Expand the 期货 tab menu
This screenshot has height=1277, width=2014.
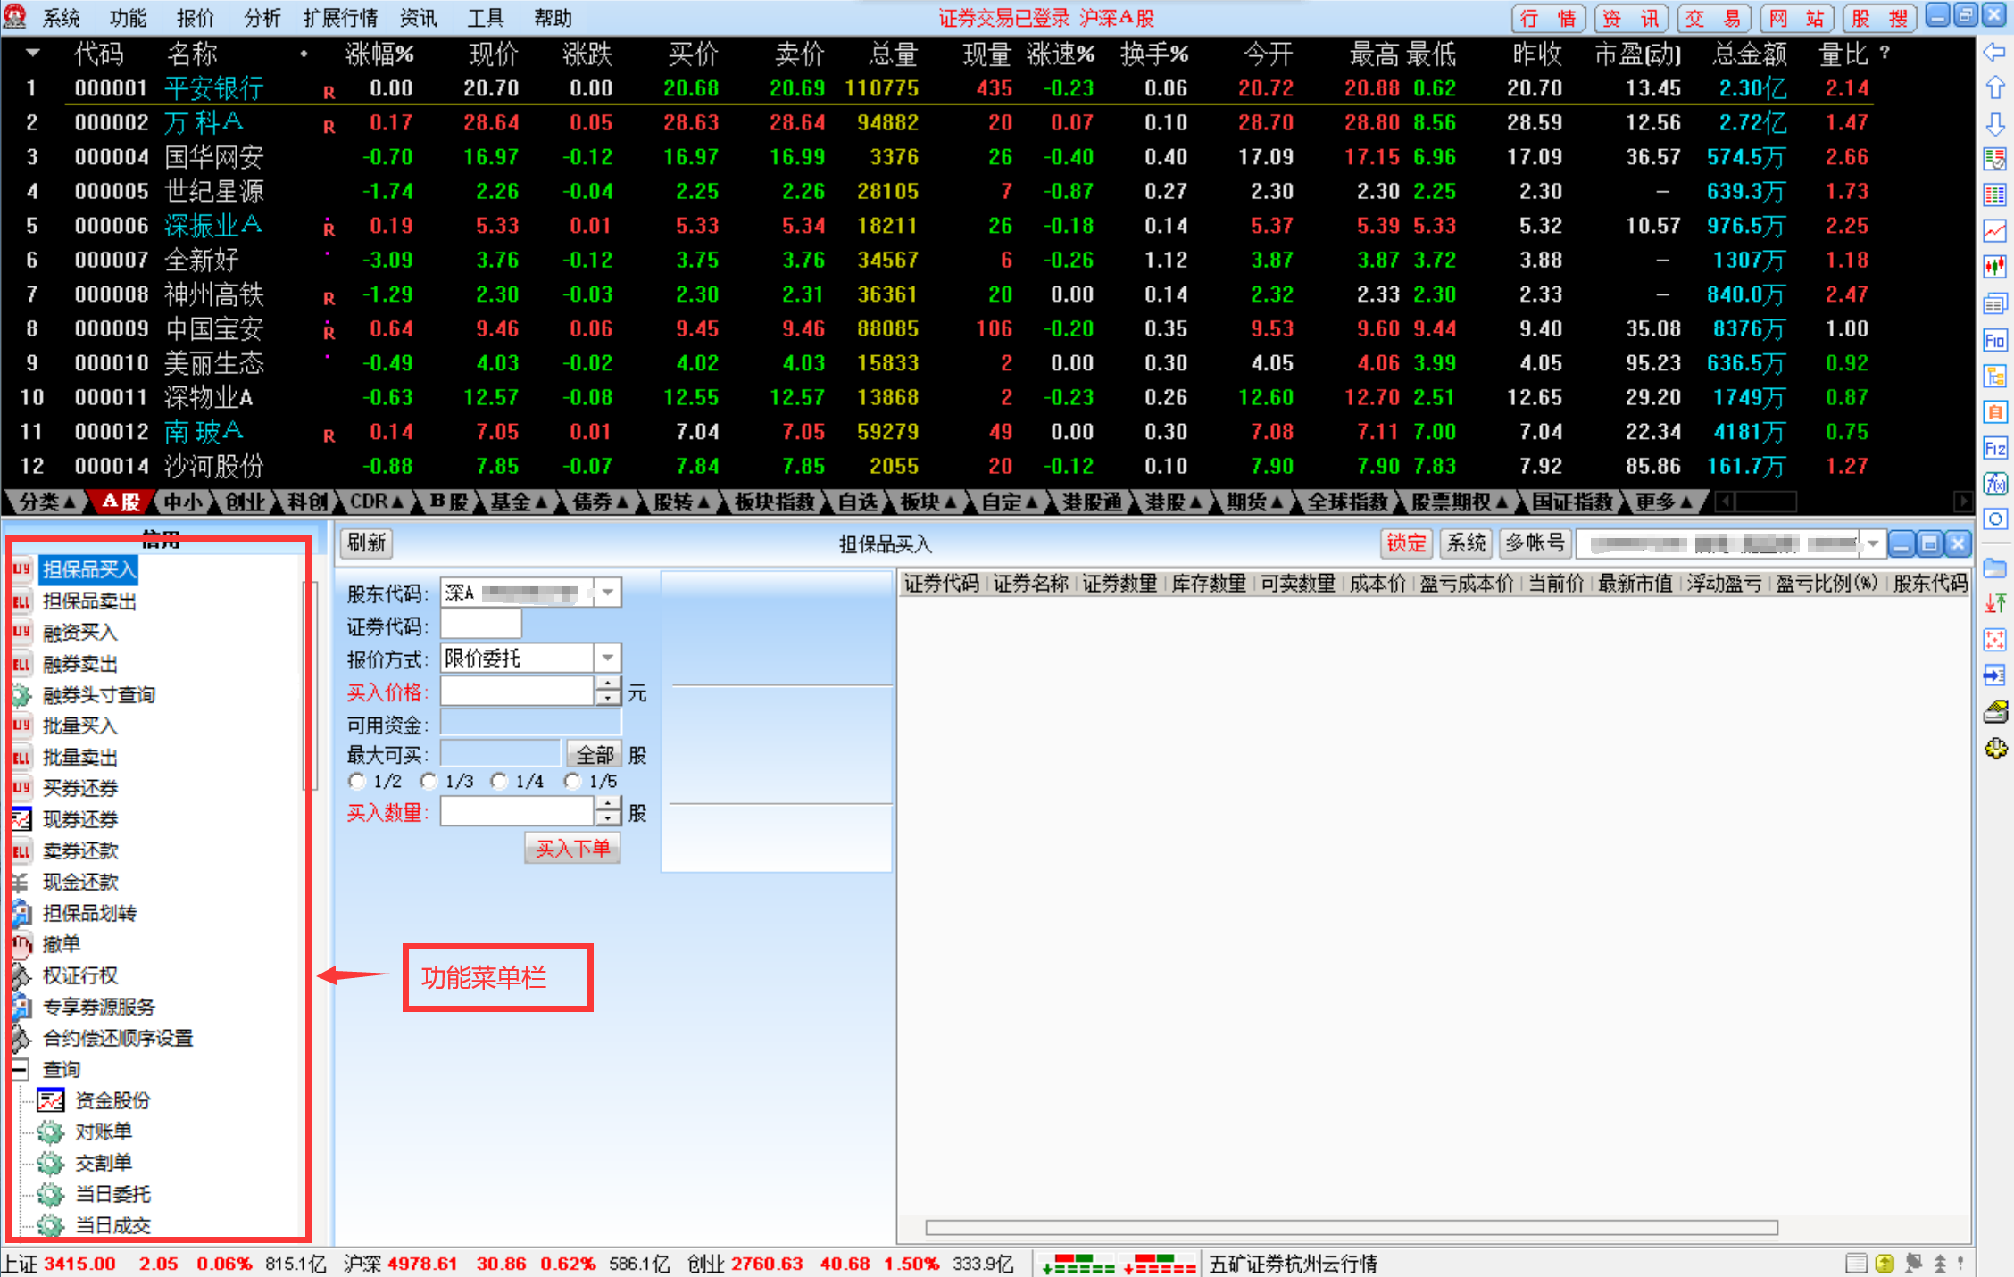click(1254, 502)
